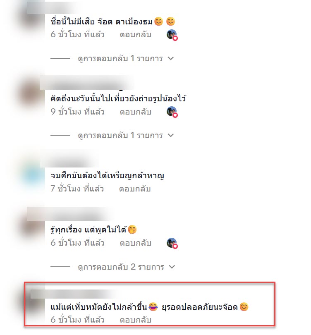The image size is (311, 335).
Task: Reply to 'รู้ทุกเรื่อง แต่พูดไม่ได้' comment
Action: tap(135, 243)
